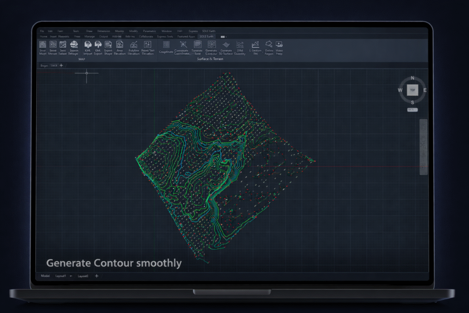469x313 pixels.
Task: Open the Layout1 tab dropdown arrow
Action: [71, 276]
